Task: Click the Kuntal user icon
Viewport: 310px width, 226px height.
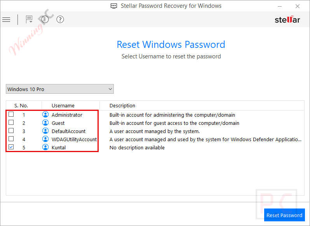Action: pos(45,147)
